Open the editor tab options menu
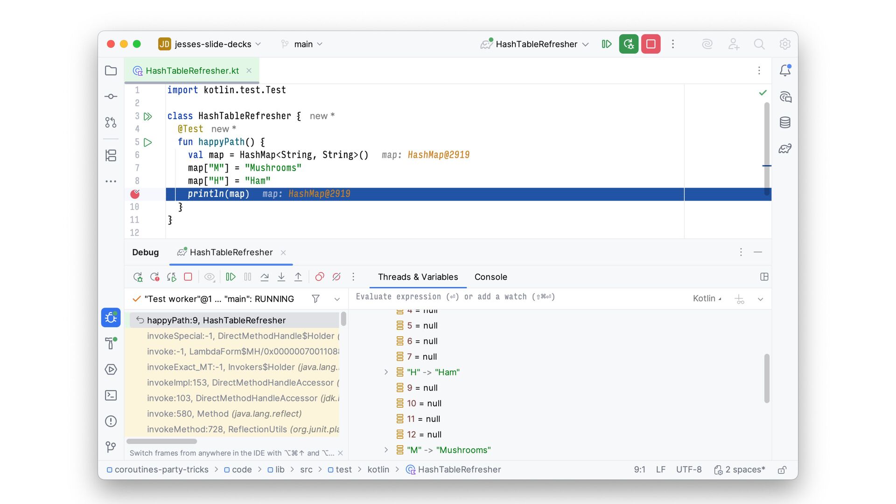Screen dimensions: 896x504 pyautogui.click(x=759, y=70)
